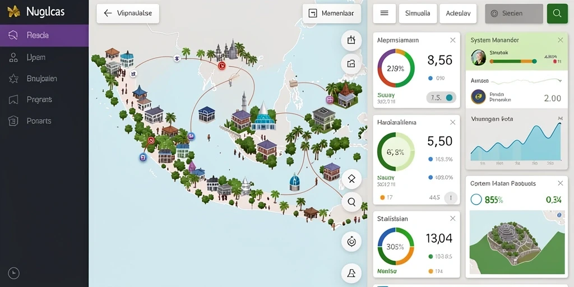Click the Viipnaulalse back button
The width and height of the screenshot is (574, 287).
(x=128, y=13)
